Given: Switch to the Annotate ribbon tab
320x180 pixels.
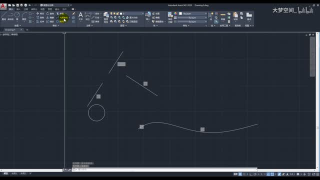Looking at the screenshot, I should [25, 9].
